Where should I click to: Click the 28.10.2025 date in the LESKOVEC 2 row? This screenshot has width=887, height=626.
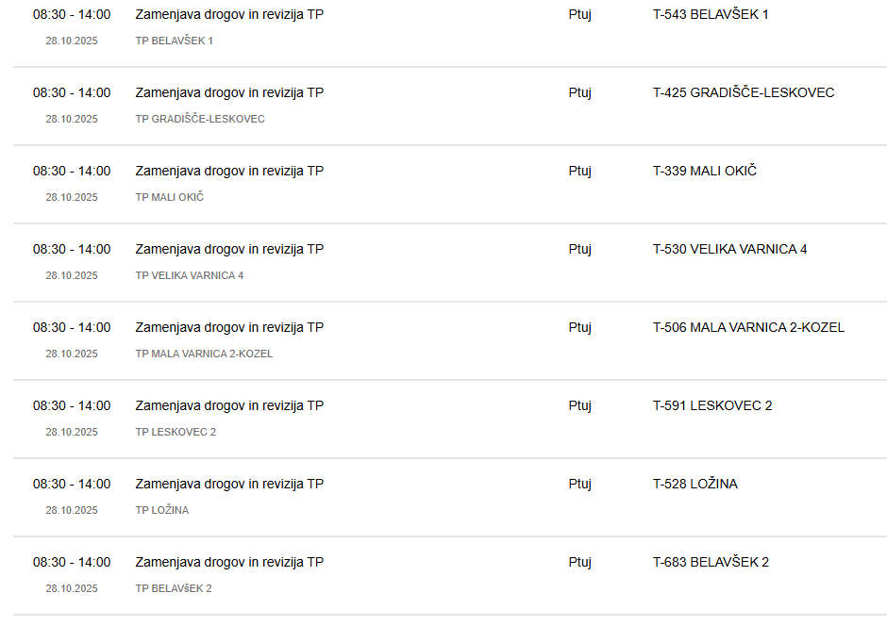coord(72,432)
